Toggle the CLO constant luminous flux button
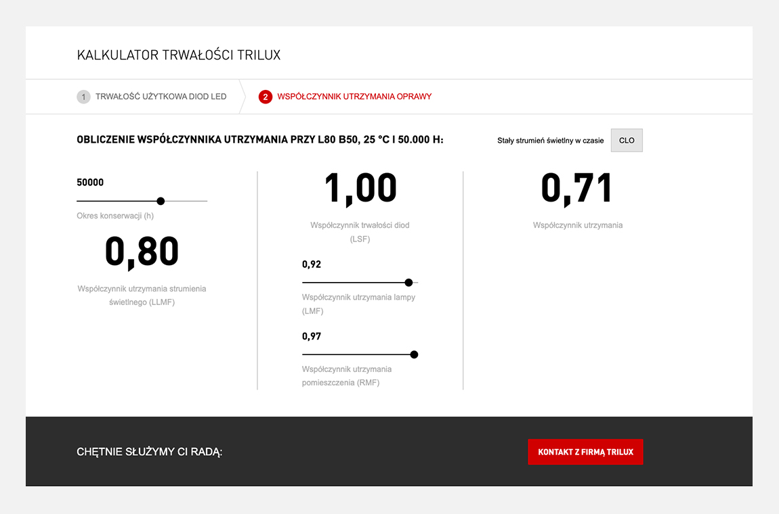Image resolution: width=779 pixels, height=514 pixels. (627, 141)
